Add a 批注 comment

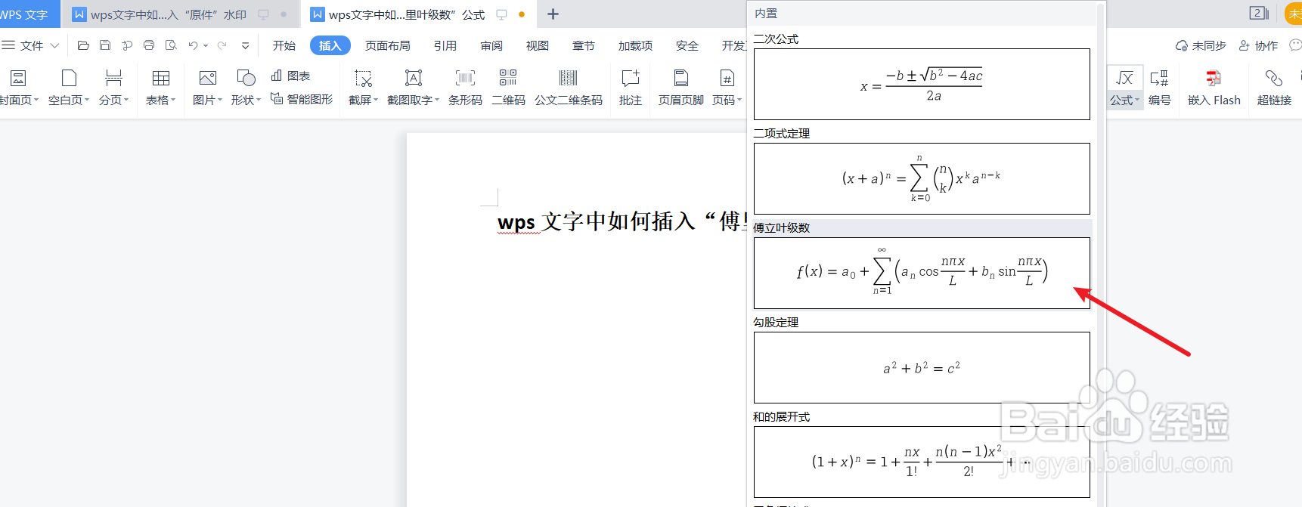(x=631, y=87)
